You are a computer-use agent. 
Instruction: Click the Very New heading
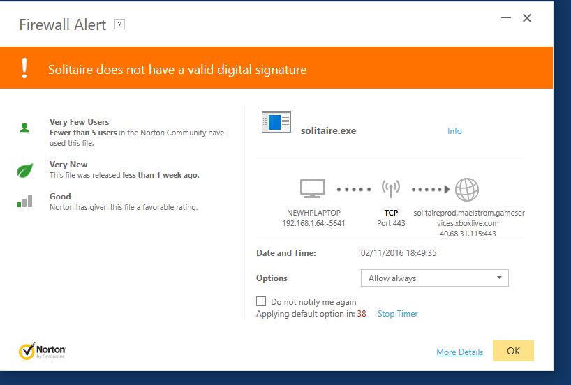[68, 165]
